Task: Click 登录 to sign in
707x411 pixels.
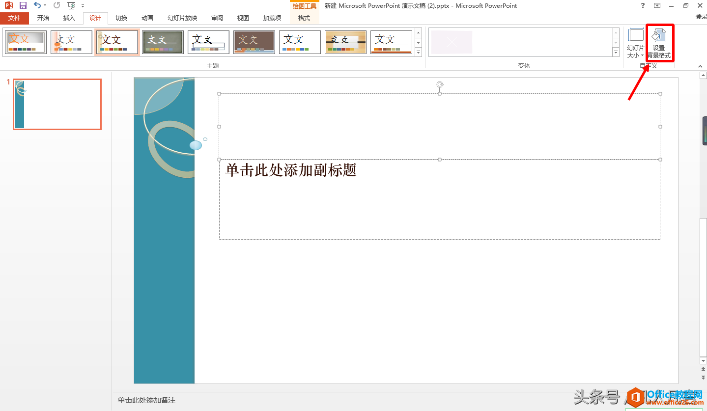Action: tap(701, 17)
